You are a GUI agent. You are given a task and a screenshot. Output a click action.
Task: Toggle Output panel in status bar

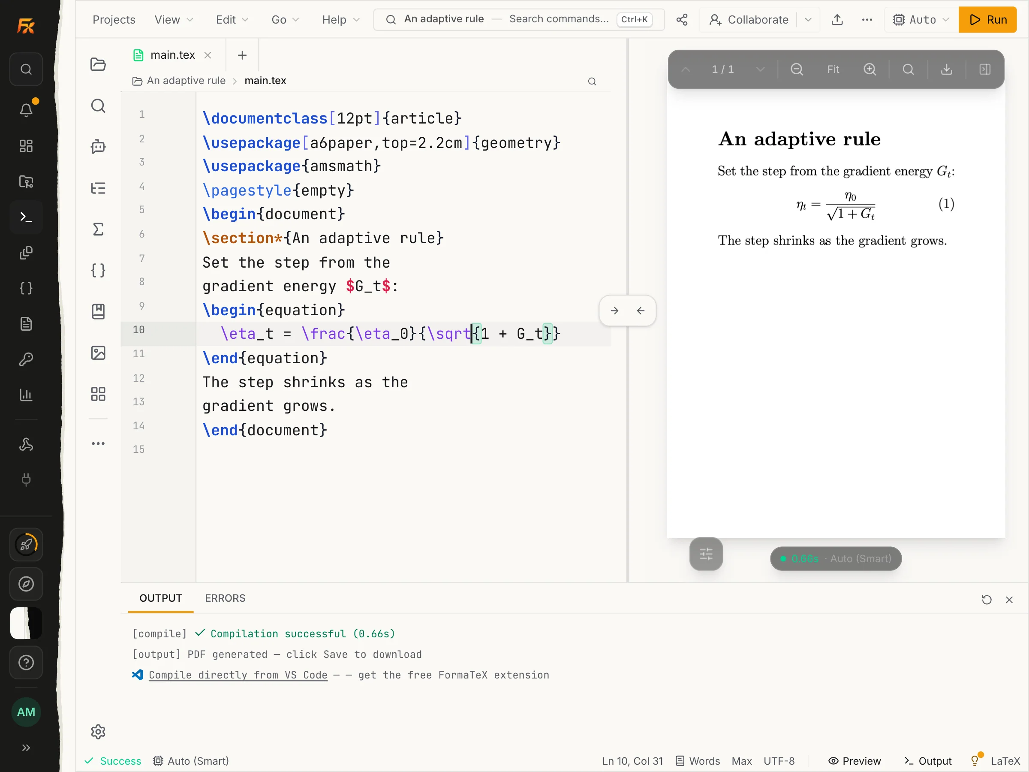pos(928,761)
